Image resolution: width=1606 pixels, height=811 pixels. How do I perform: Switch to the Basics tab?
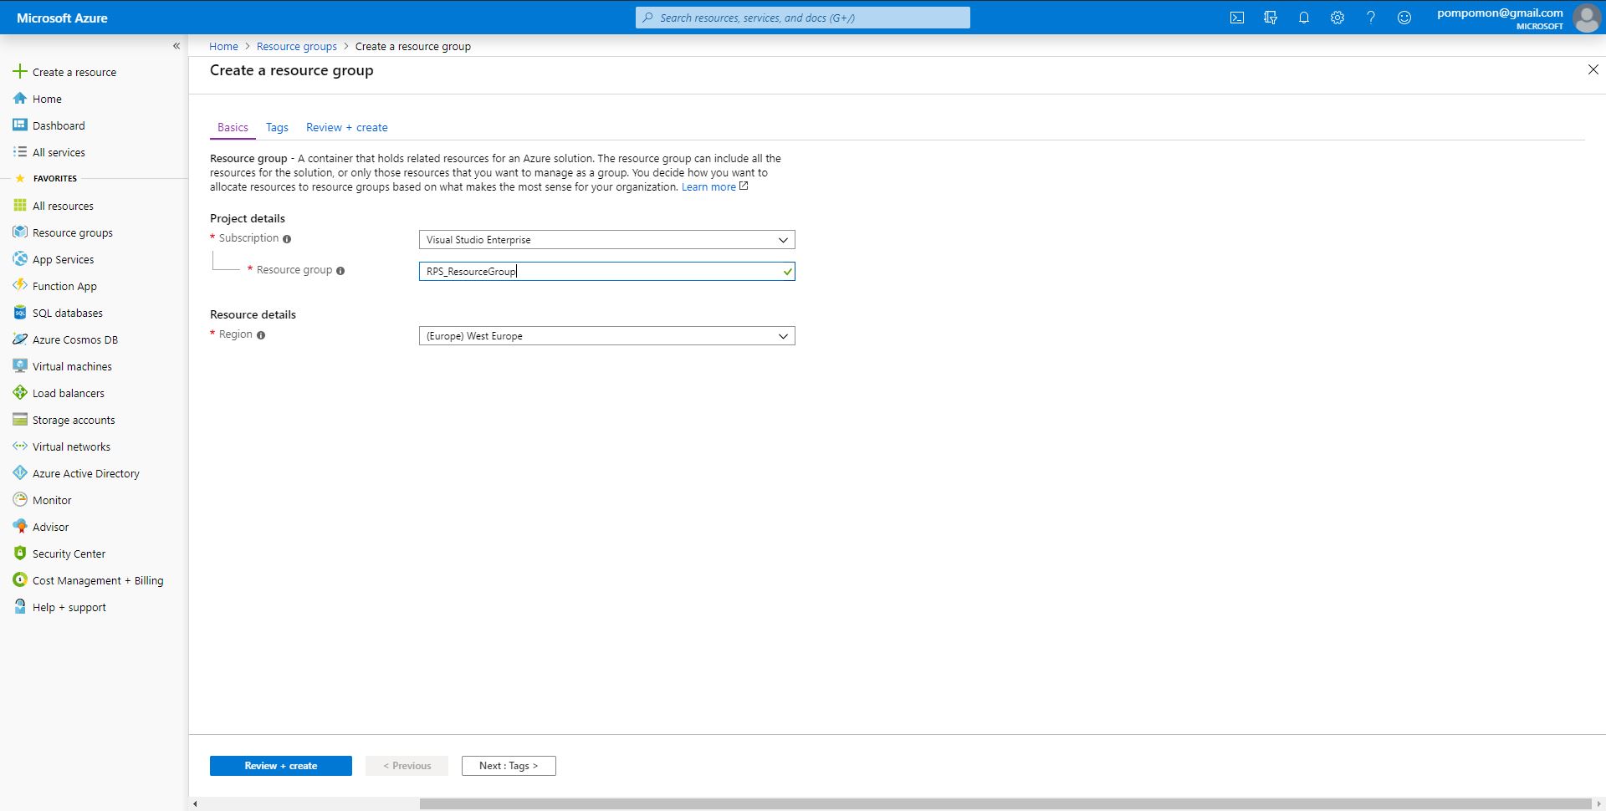pyautogui.click(x=233, y=127)
